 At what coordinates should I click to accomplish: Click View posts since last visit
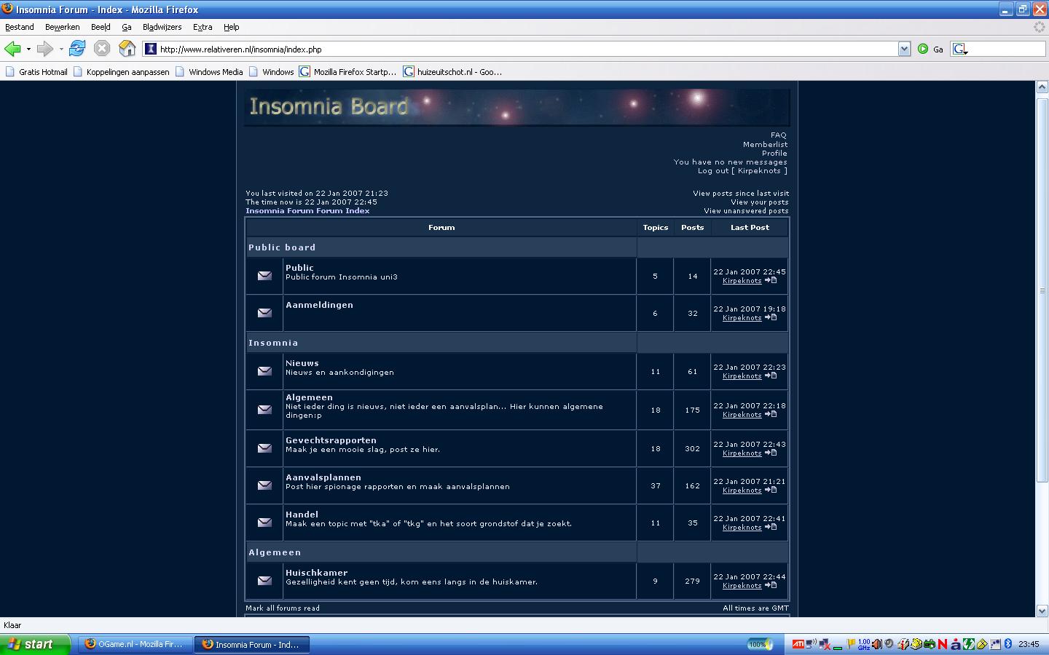coord(740,194)
